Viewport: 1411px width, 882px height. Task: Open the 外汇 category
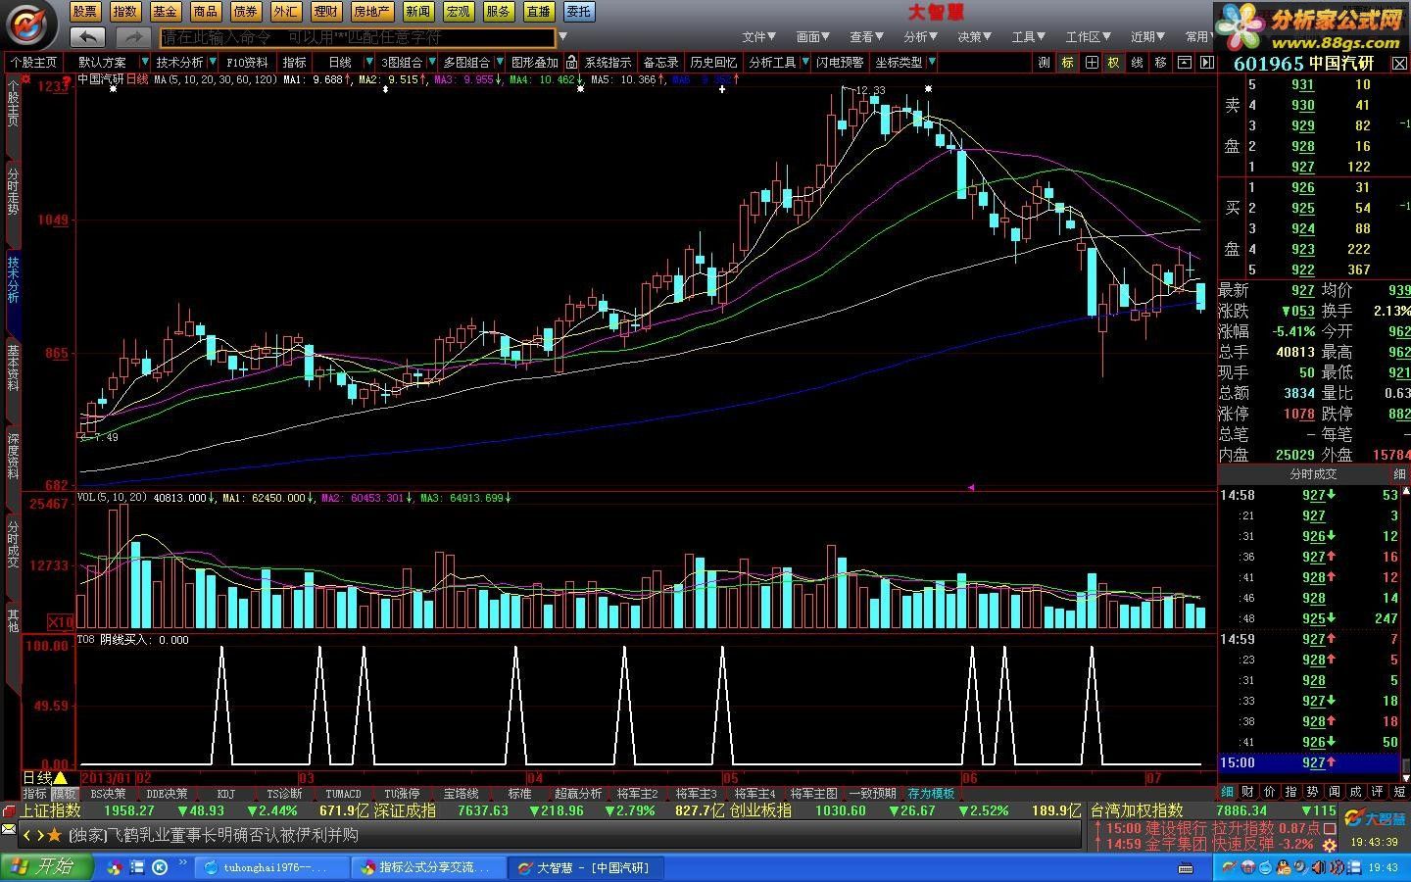[285, 11]
